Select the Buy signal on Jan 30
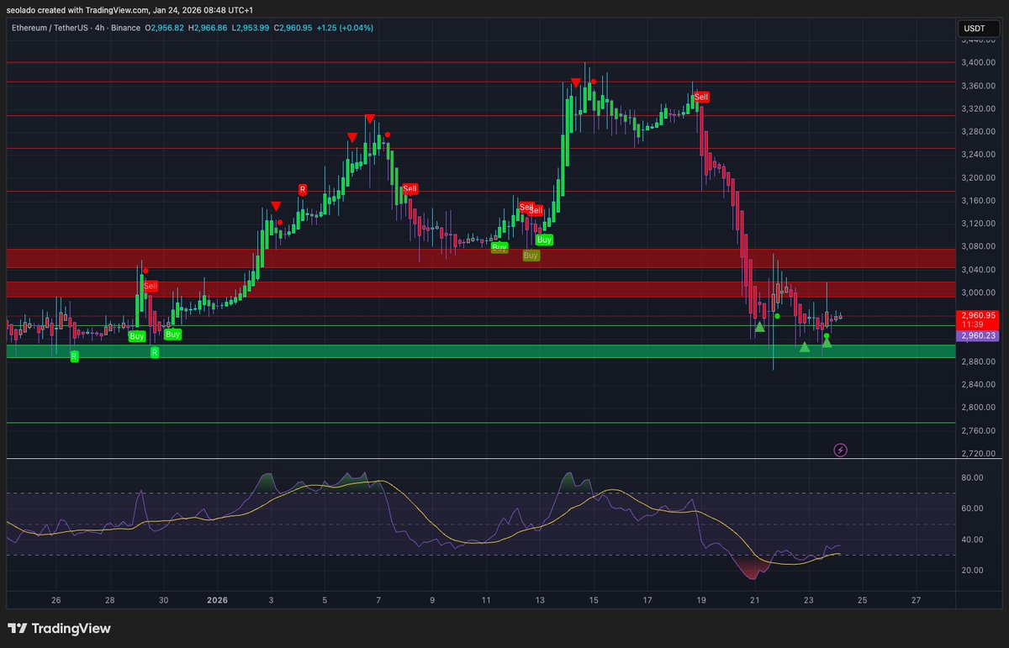Image resolution: width=1009 pixels, height=648 pixels. click(172, 334)
